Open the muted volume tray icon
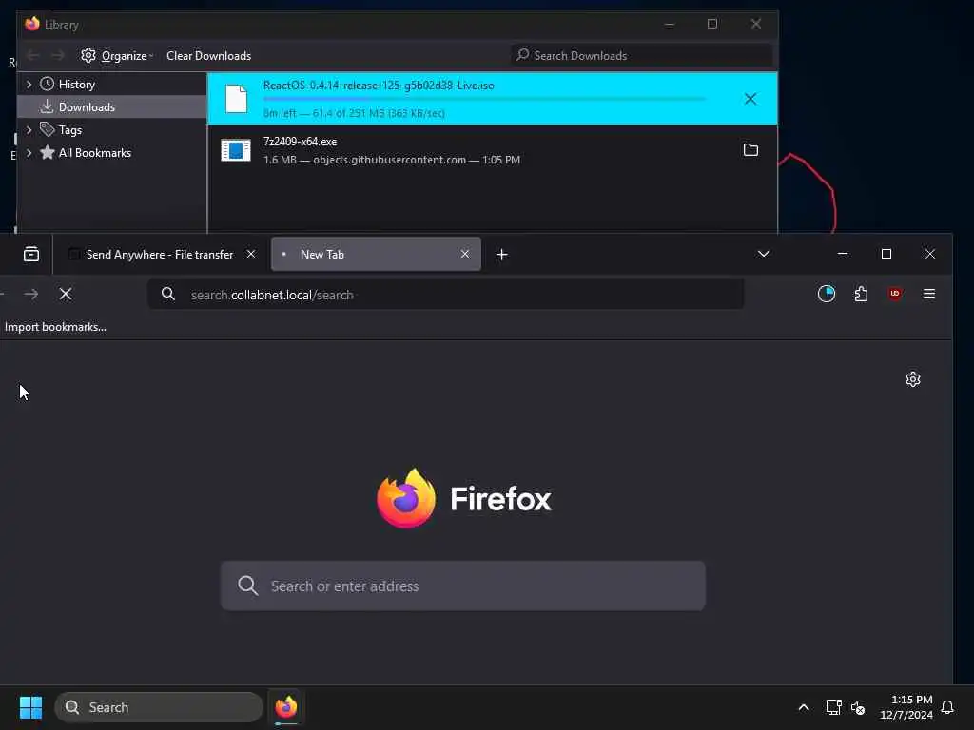The image size is (974, 730). 858,707
